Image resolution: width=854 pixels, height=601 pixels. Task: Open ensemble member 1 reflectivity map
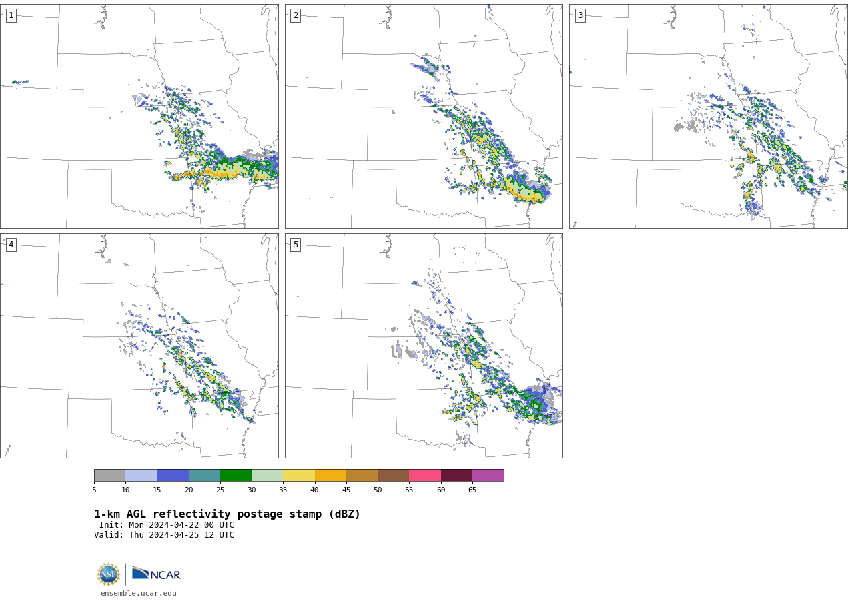pyautogui.click(x=139, y=116)
